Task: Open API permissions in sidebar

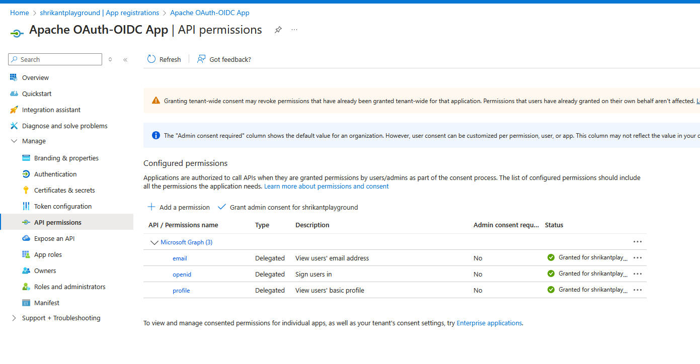Action: coord(67,222)
